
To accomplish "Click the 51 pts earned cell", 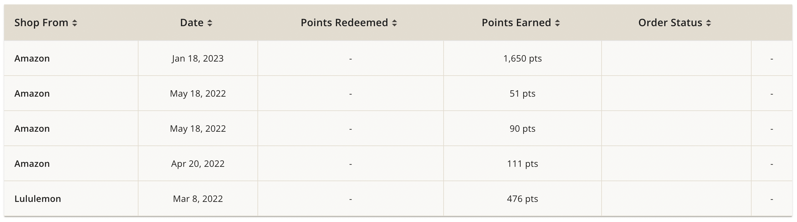I will pyautogui.click(x=522, y=93).
